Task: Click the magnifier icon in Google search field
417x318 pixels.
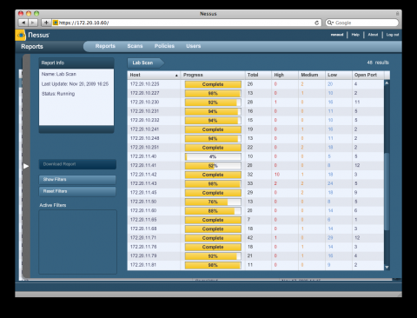Action: pos(330,23)
